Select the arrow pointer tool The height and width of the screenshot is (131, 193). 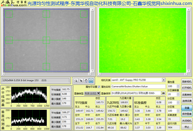point(81,81)
